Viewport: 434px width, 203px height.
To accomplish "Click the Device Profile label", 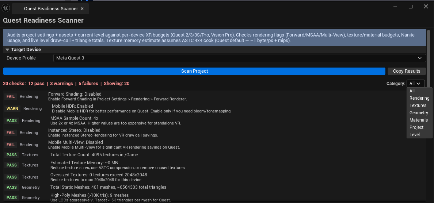I will (x=21, y=58).
